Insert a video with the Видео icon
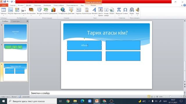186x104 pixels. click(x=132, y=10)
